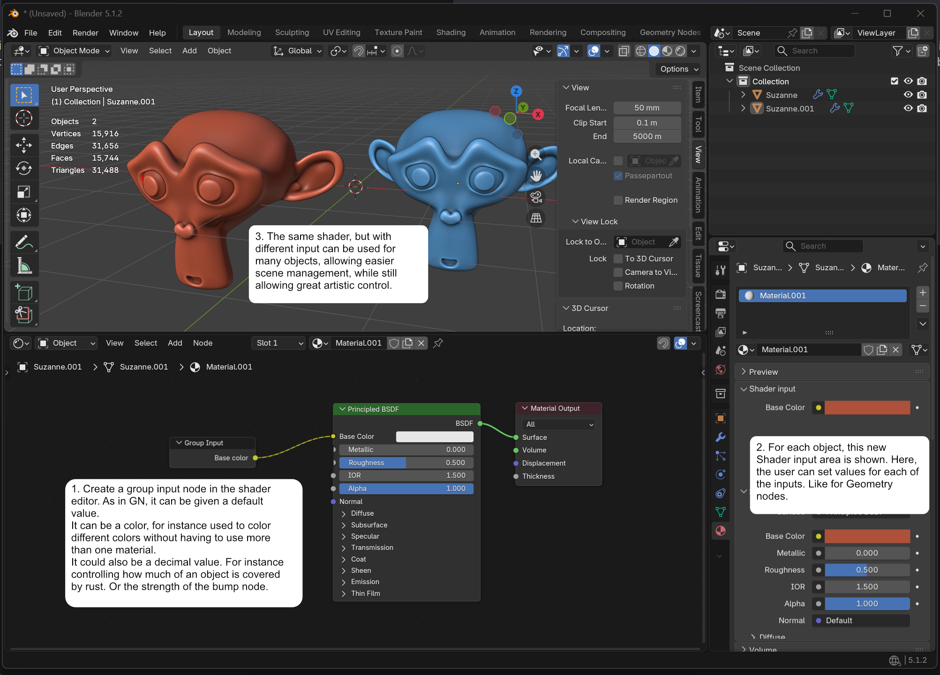
Task: Unlink Material.001 in node editor header
Action: click(421, 343)
